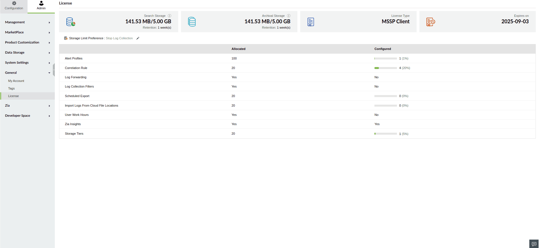Click the Alert Profiles usage bar
540x248 pixels.
tap(385, 58)
